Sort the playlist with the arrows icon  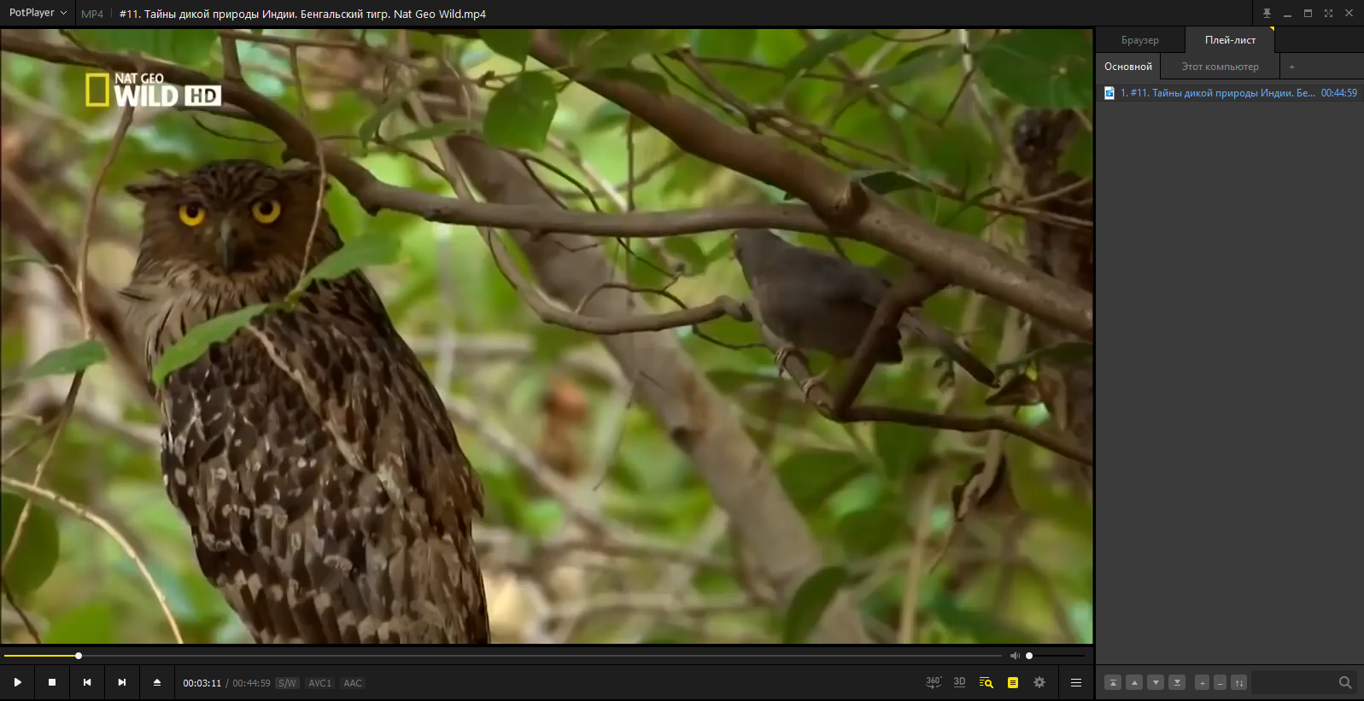click(1239, 682)
